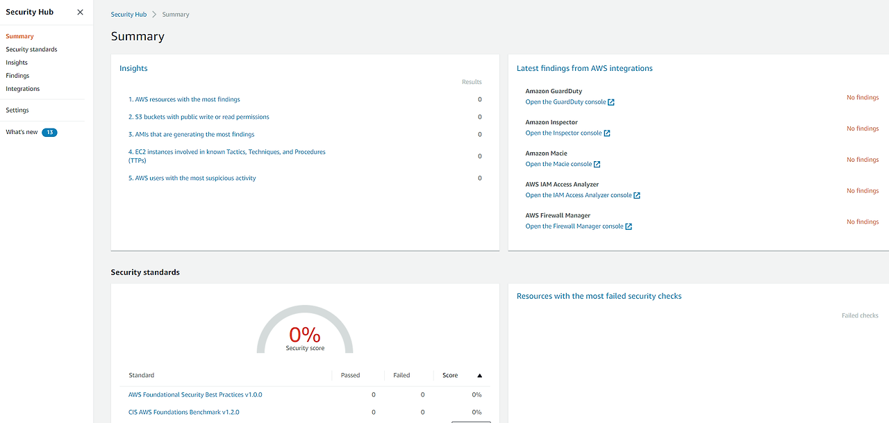The image size is (889, 423).
Task: Open AWS Foundational Security Best Practices standard
Action: pyautogui.click(x=195, y=395)
